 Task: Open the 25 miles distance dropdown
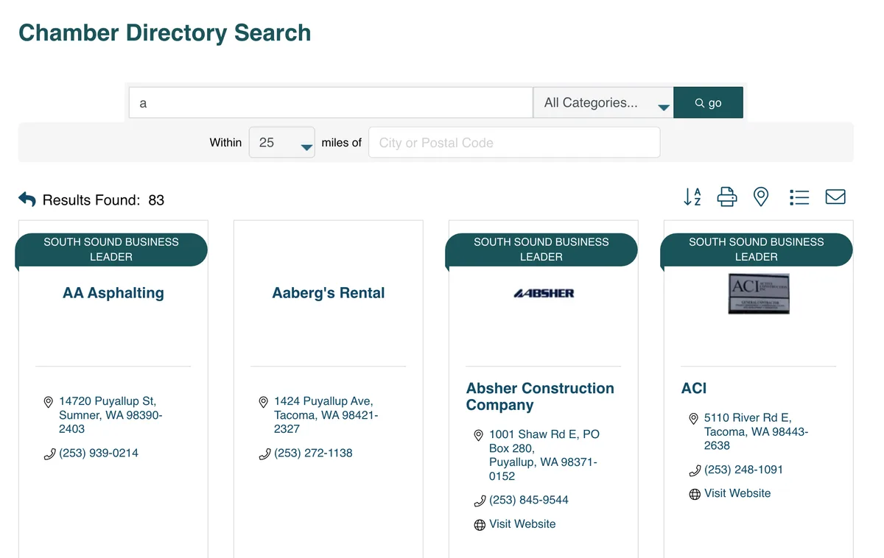point(282,143)
